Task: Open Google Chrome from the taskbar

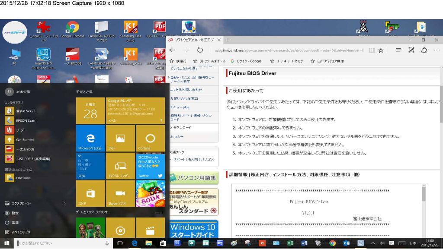Action: coord(333,243)
